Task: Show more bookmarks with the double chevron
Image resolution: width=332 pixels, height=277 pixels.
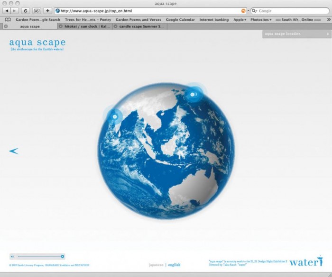Action: tap(328, 20)
